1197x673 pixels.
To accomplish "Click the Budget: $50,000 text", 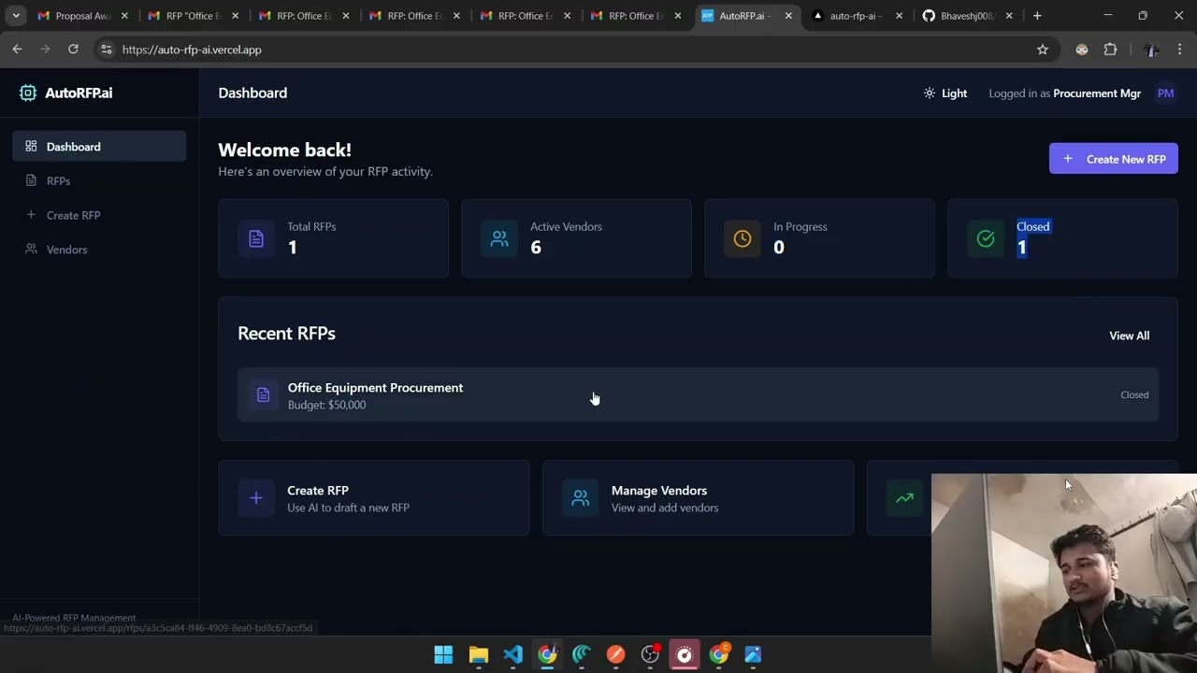I will tap(326, 405).
